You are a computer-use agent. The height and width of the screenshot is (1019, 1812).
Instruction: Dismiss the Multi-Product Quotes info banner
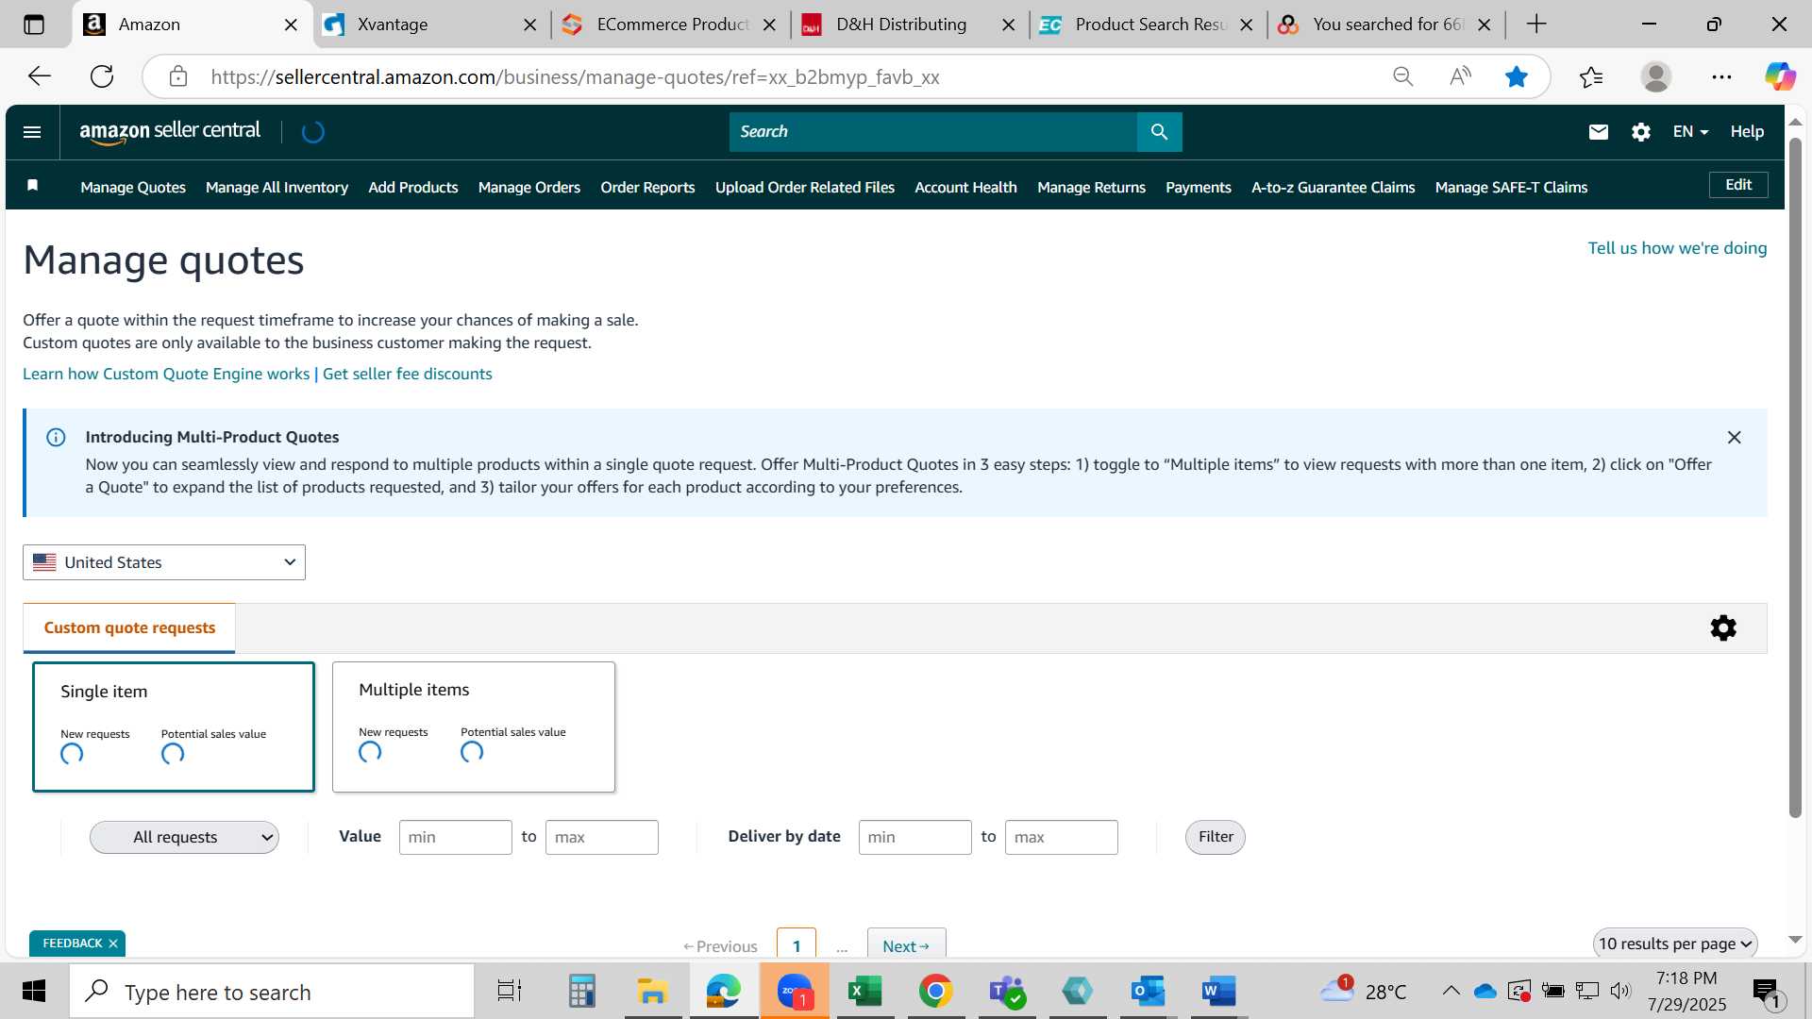tap(1734, 438)
